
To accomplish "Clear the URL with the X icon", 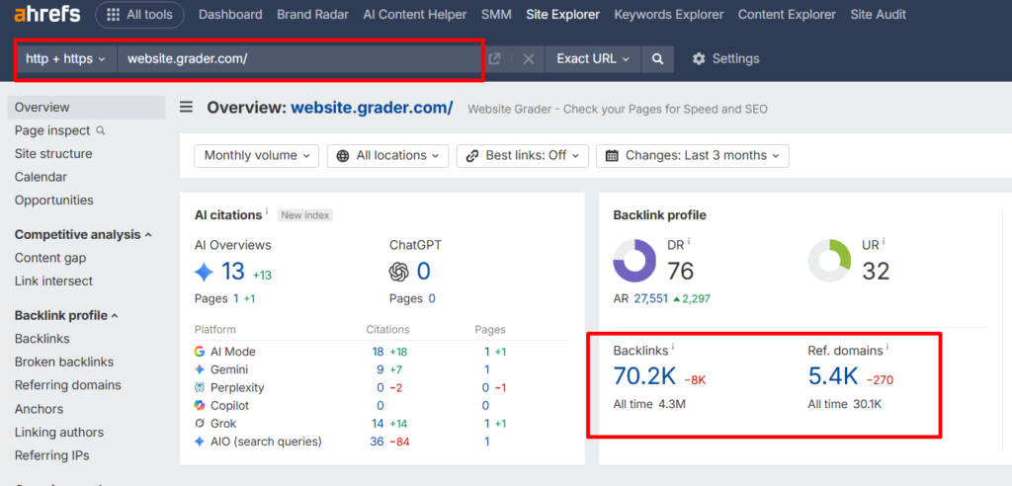I will (x=529, y=58).
